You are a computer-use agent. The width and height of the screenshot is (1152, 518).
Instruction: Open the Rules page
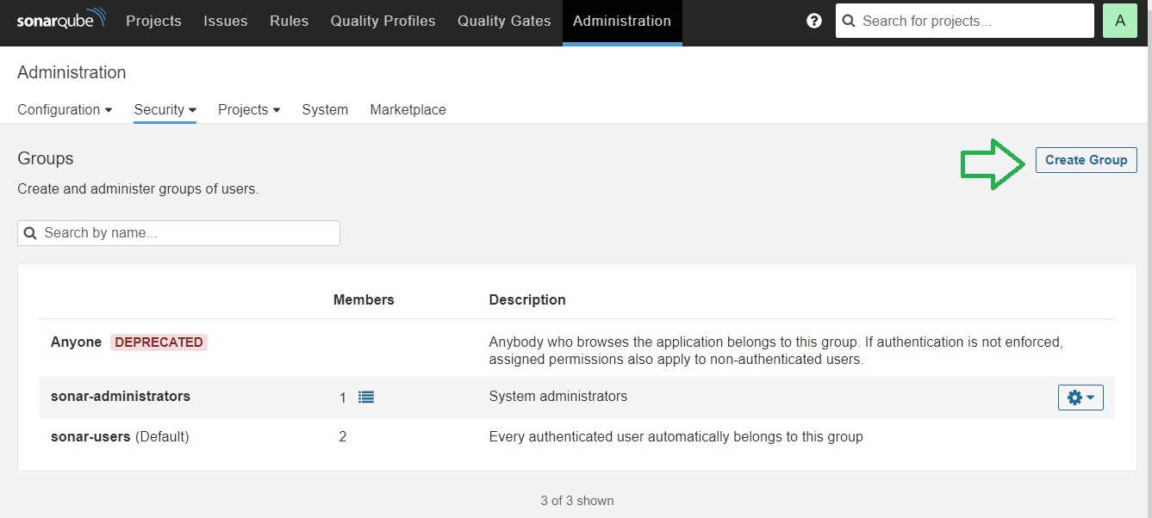pyautogui.click(x=289, y=22)
